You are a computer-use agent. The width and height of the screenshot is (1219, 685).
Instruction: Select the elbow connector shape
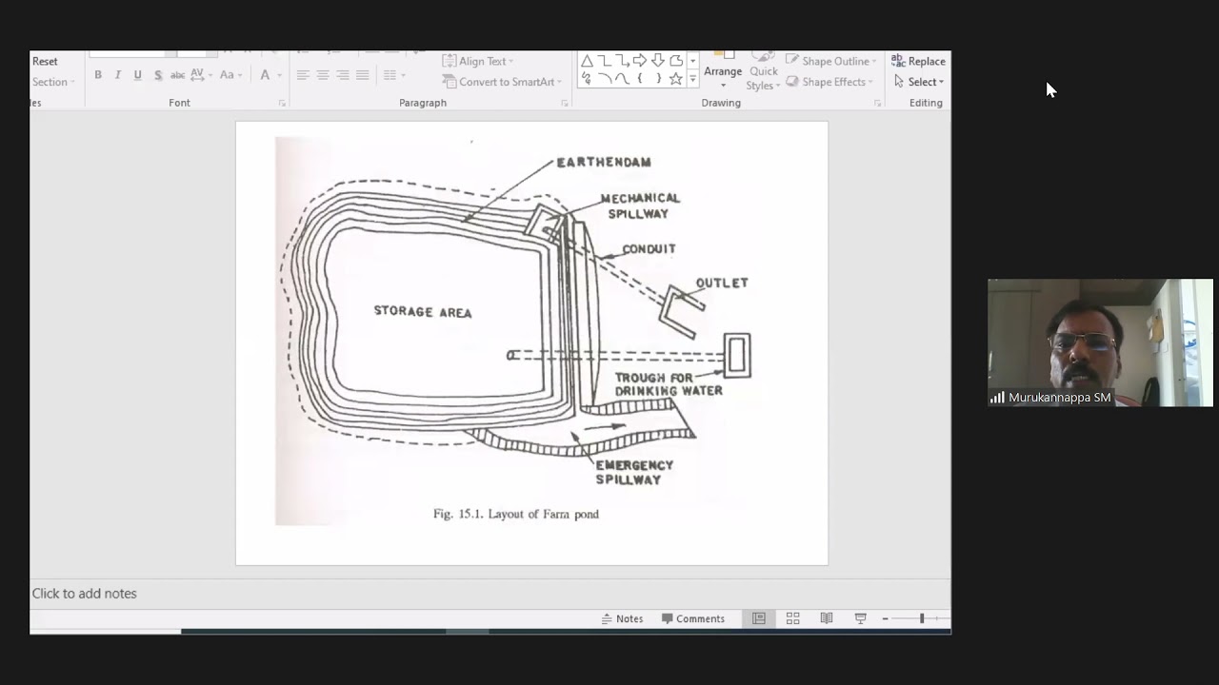(604, 61)
